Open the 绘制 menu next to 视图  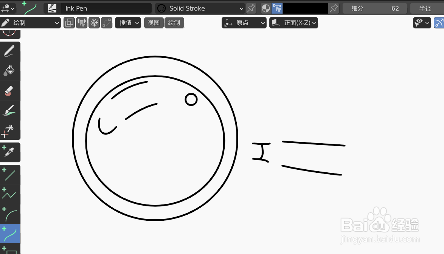(x=174, y=23)
